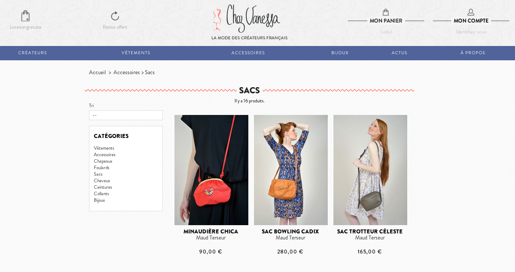This screenshot has width=515, height=272.
Task: Select Foulards category link
Action: 102,167
